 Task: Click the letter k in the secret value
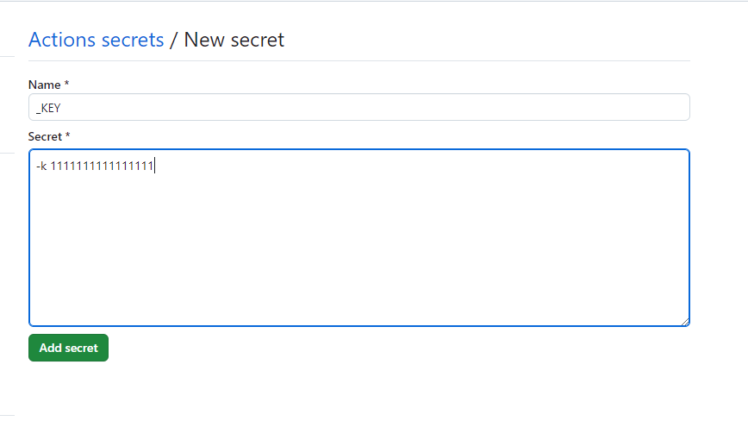click(43, 166)
